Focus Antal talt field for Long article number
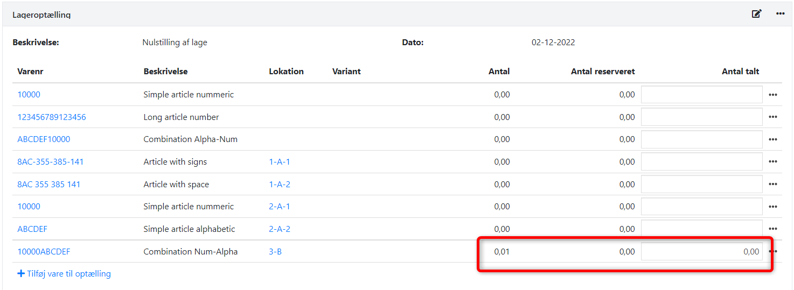Screen dimensions: 794x290 point(701,117)
